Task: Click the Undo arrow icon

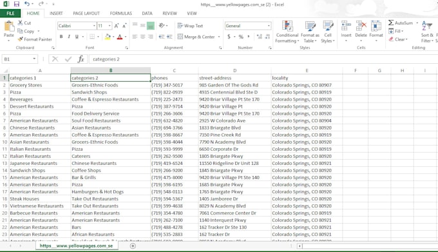Action: [x=27, y=4]
